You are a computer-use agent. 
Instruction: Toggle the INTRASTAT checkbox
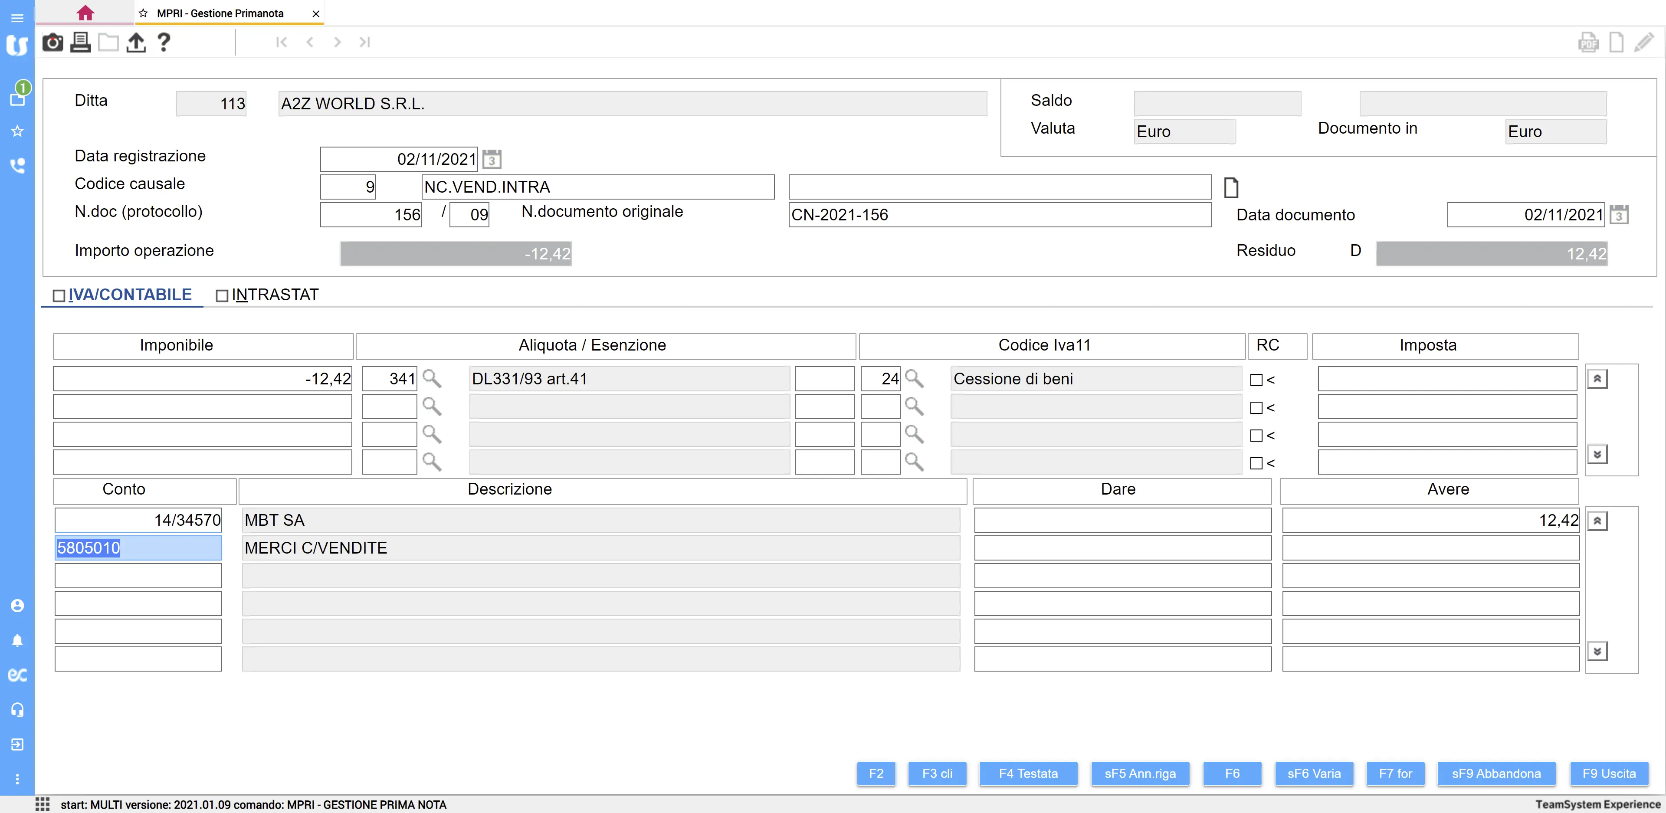coord(222,295)
